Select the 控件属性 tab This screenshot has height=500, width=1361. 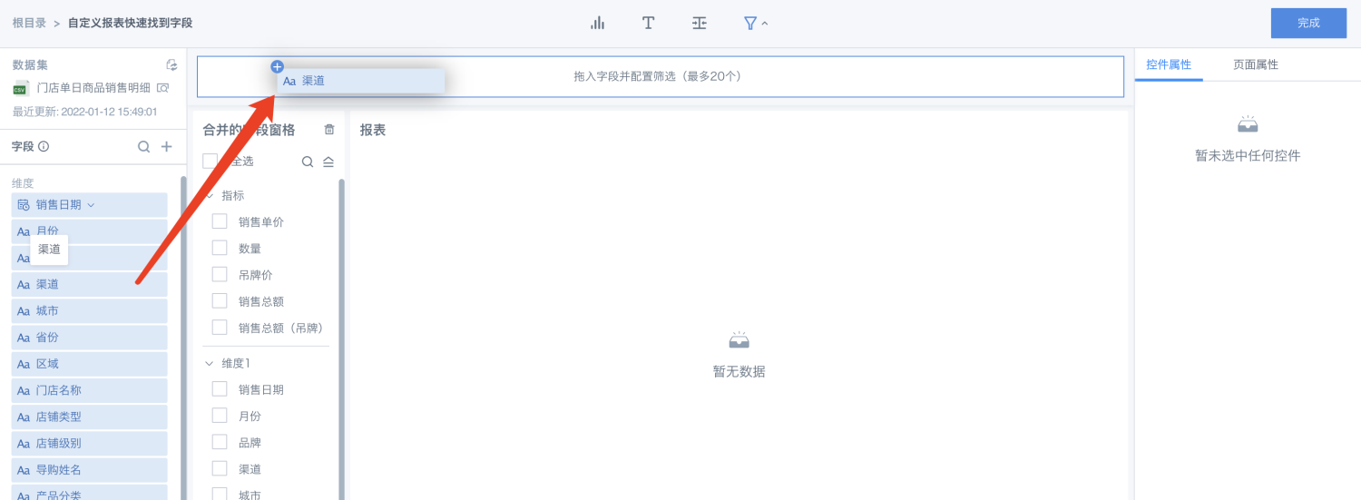(1169, 65)
